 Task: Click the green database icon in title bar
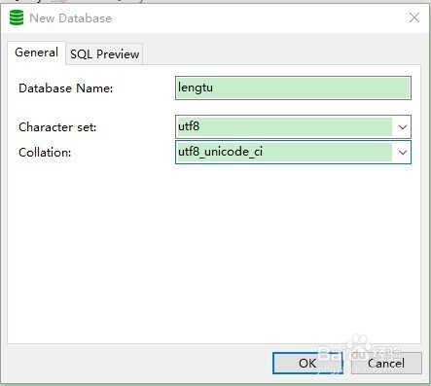pos(17,18)
